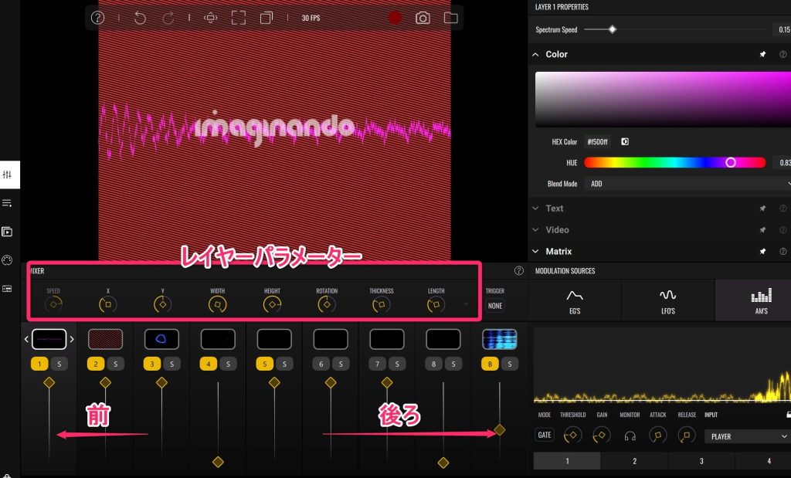Viewport: 791px width, 478px height.
Task: Click the headphones monitor icon
Action: pos(630,436)
